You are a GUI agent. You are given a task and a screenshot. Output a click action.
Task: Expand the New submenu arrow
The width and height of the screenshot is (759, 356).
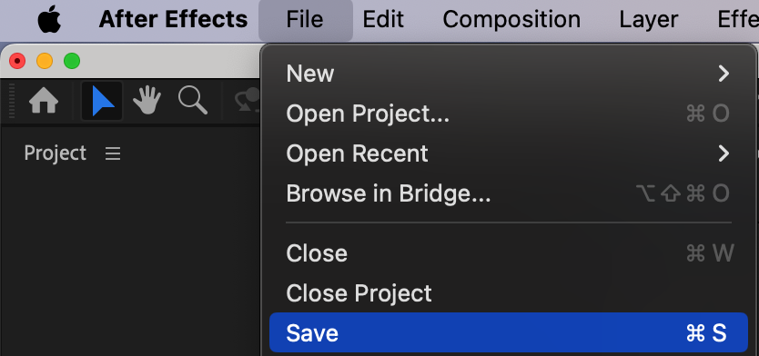point(724,74)
